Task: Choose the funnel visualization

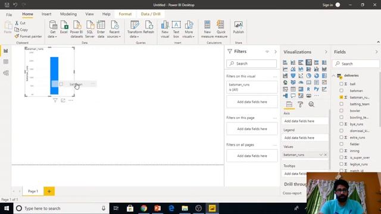Action: click(x=293, y=75)
